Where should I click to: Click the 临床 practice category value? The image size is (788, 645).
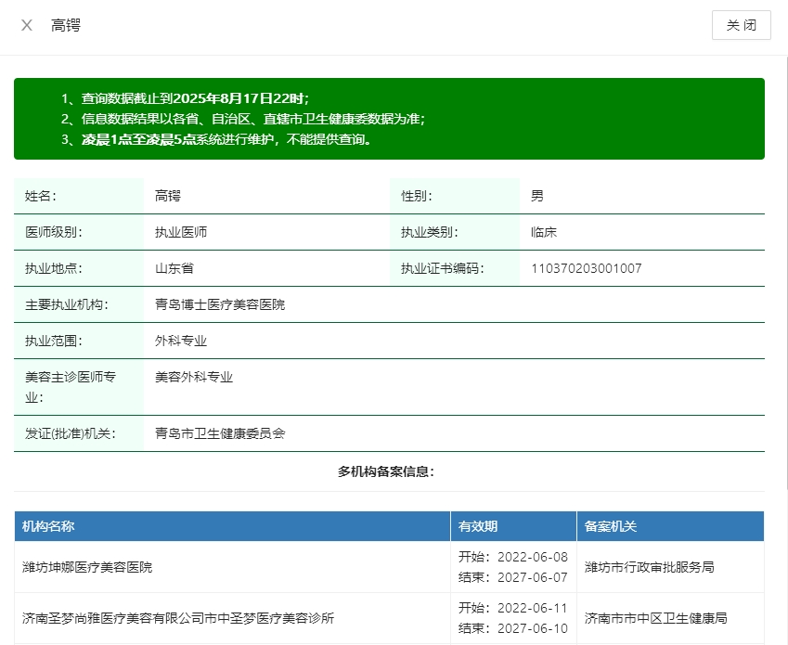click(x=544, y=232)
